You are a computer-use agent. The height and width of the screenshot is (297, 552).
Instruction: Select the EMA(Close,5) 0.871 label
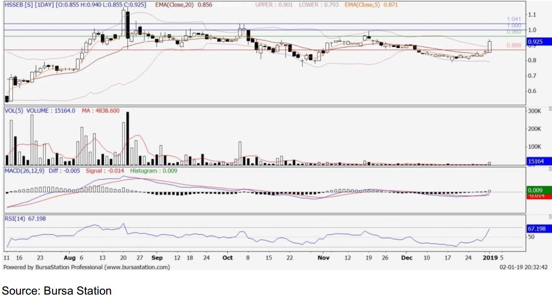(372, 5)
